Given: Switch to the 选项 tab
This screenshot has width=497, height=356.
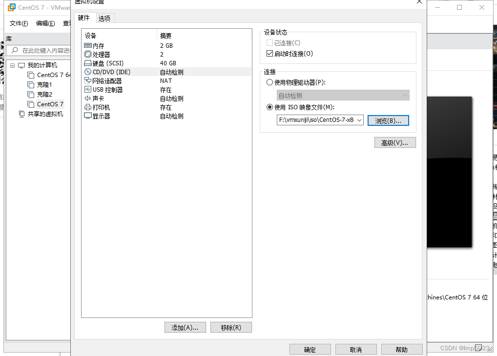Looking at the screenshot, I should 104,19.
